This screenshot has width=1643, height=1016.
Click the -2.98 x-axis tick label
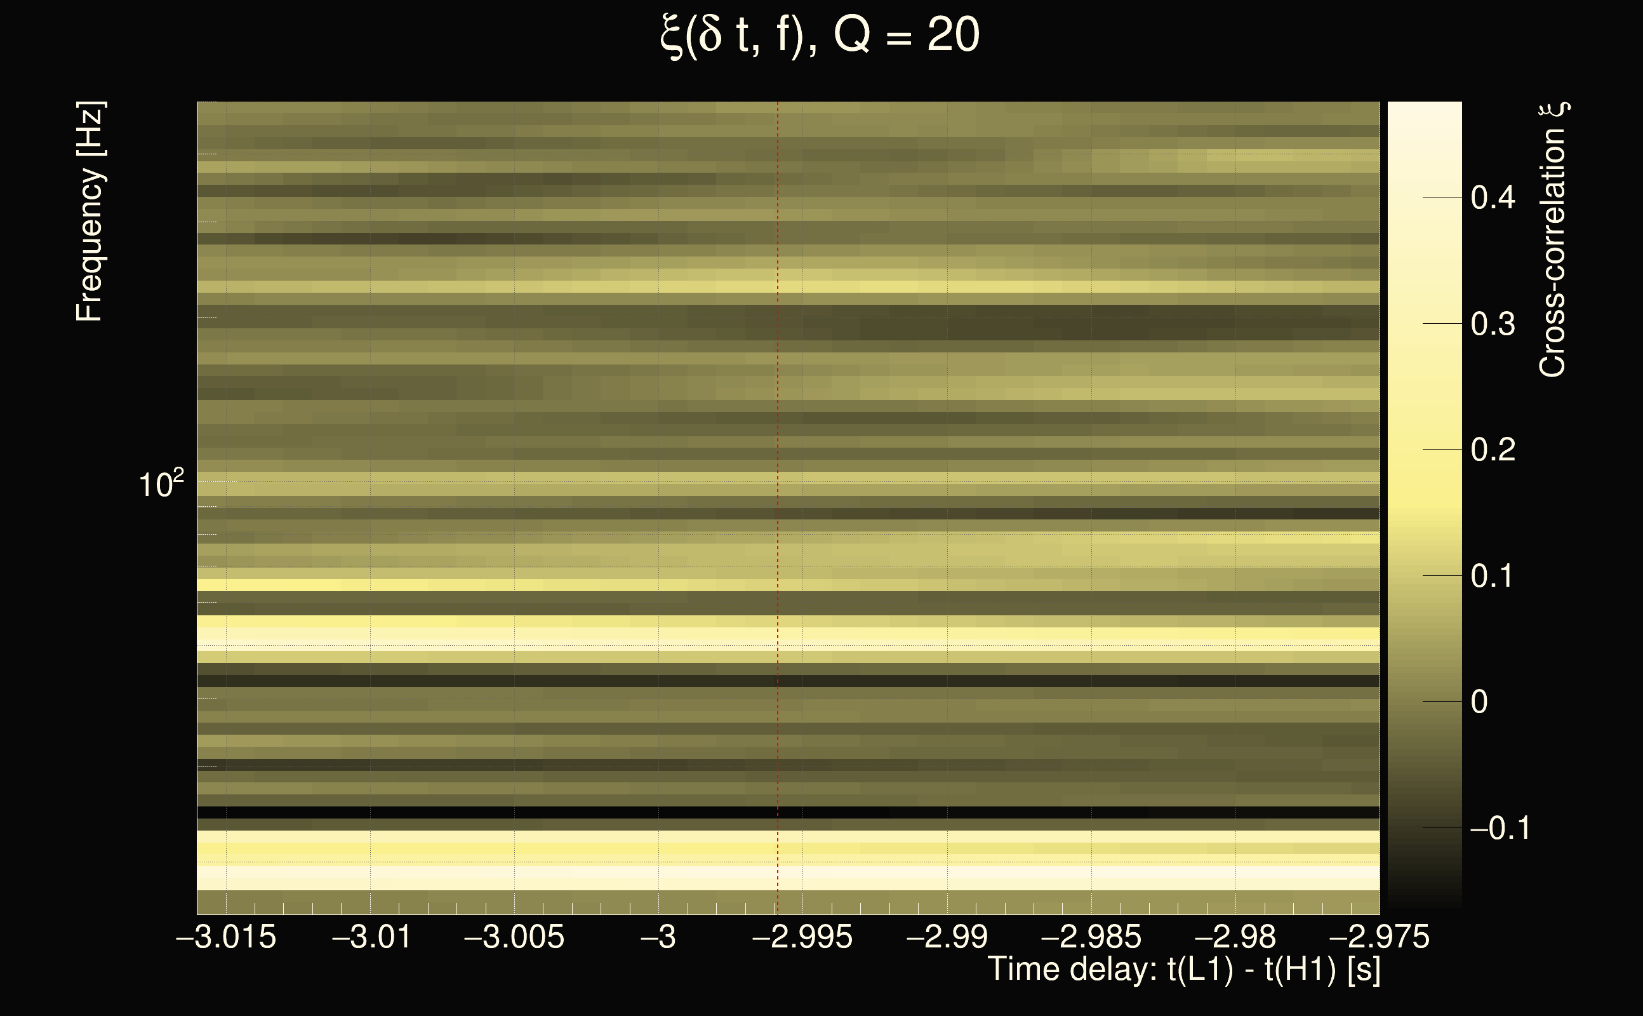point(1235,937)
